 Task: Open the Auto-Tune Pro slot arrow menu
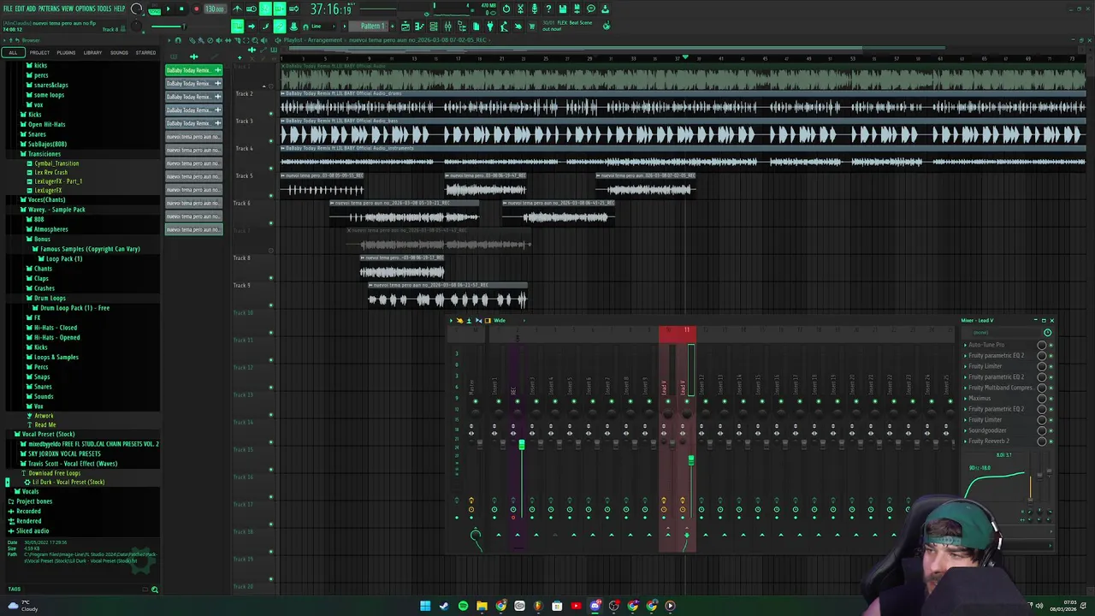(x=965, y=345)
